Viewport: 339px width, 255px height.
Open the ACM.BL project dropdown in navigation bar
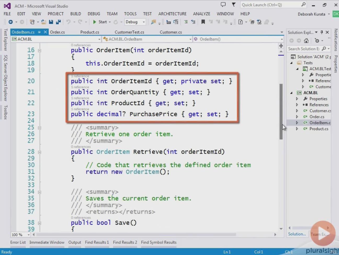tap(99, 39)
